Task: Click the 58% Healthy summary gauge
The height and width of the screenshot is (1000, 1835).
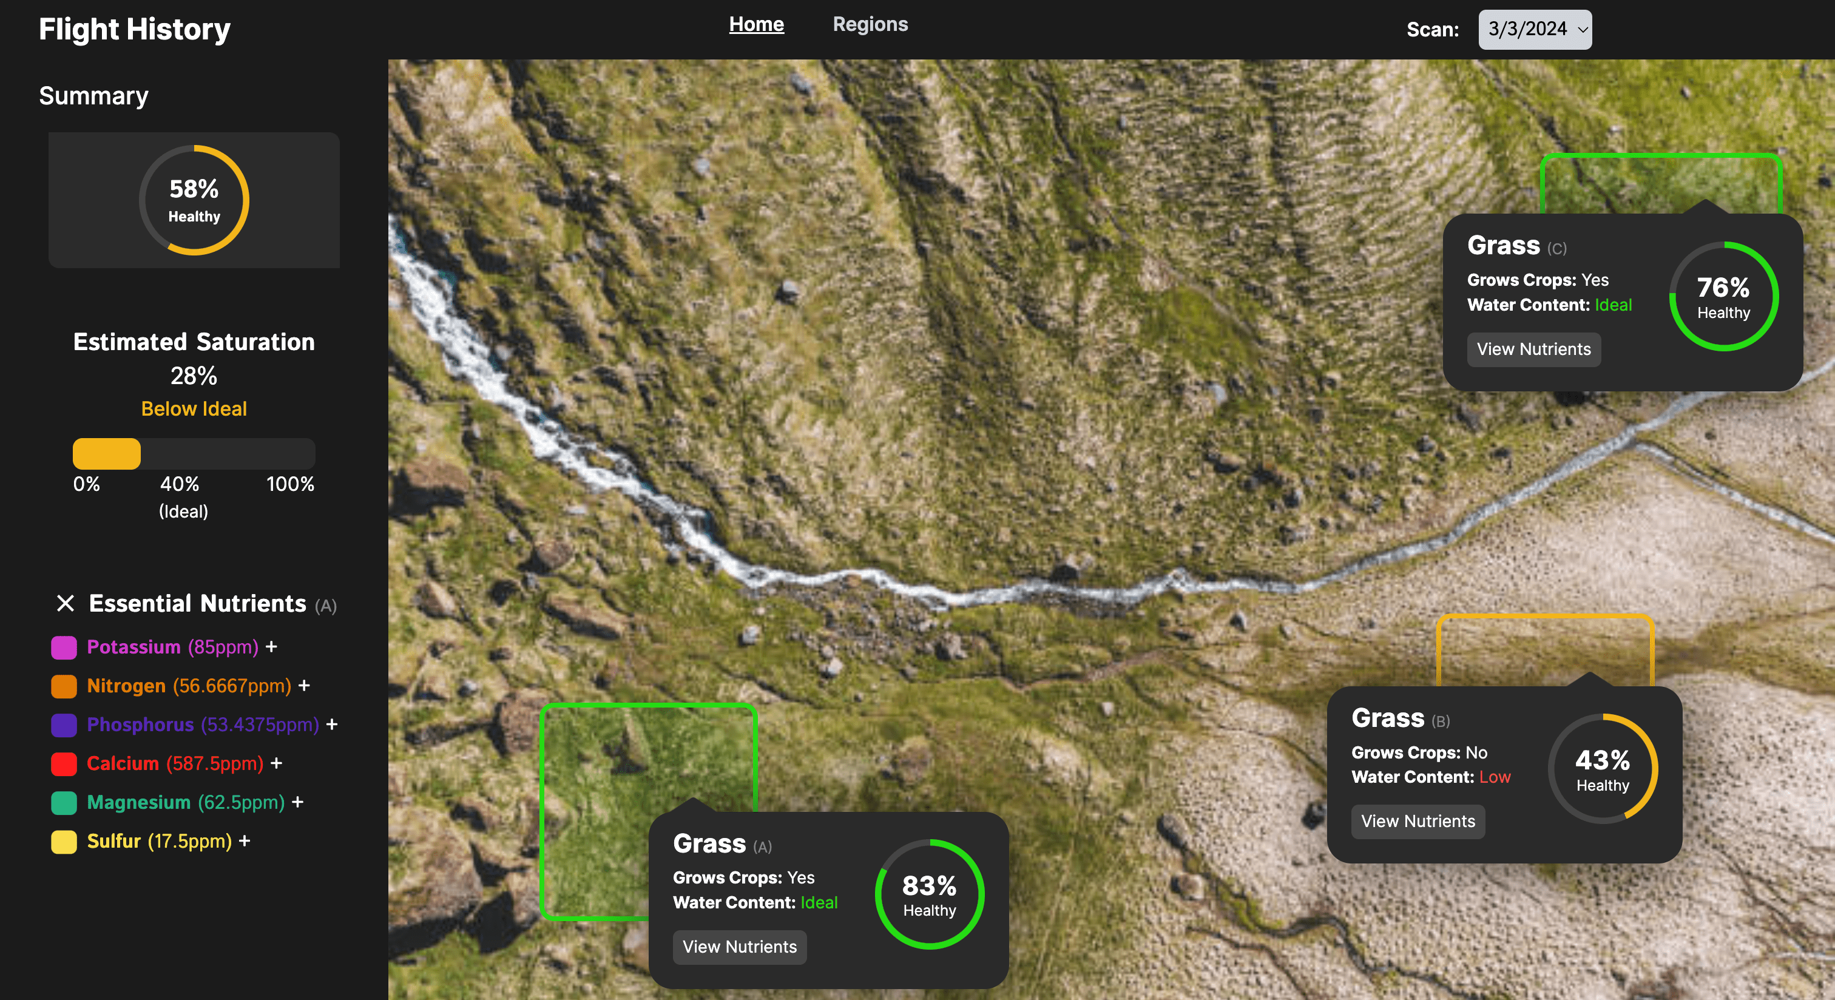Action: click(x=194, y=200)
